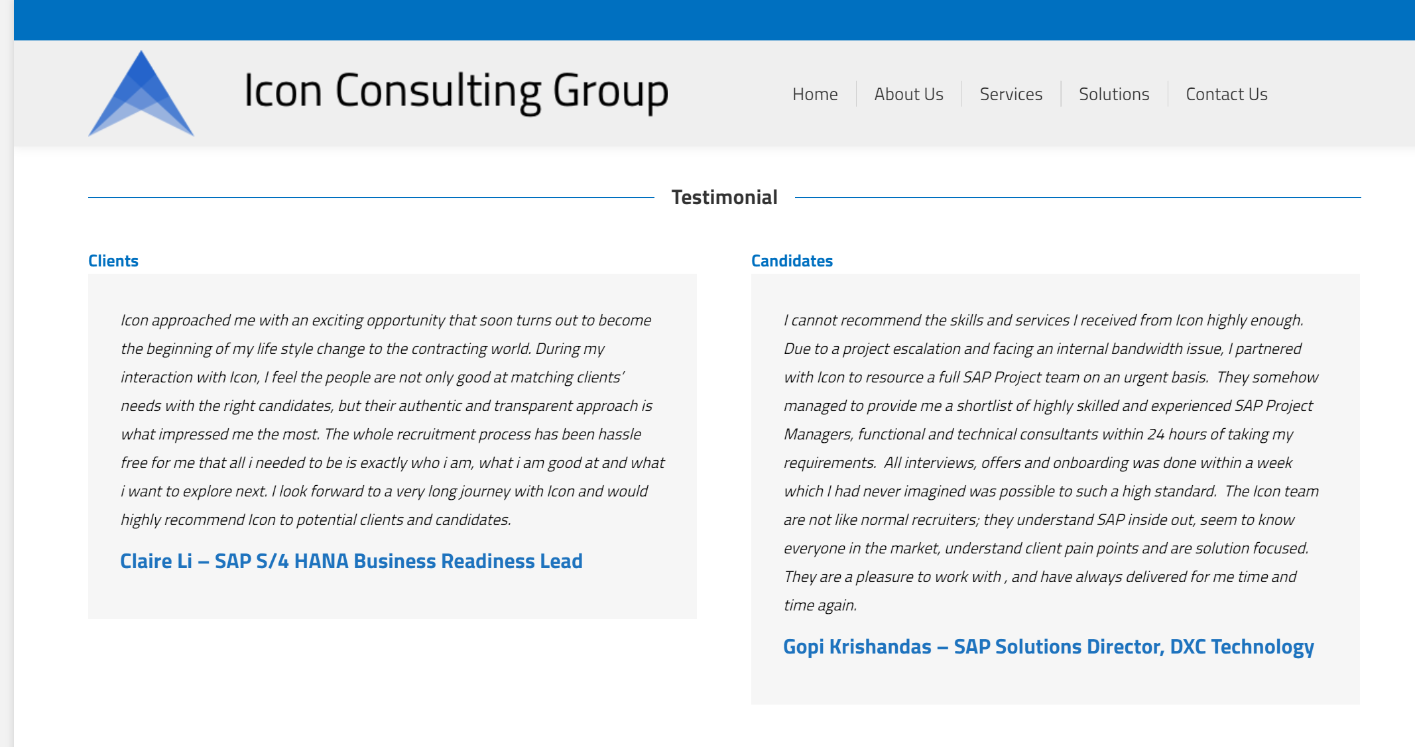
Task: Click the blue top banner bar
Action: (714, 20)
